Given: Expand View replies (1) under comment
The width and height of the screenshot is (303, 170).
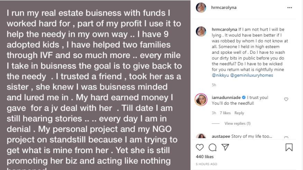Looking at the screenshot, I should pyautogui.click(x=237, y=123).
